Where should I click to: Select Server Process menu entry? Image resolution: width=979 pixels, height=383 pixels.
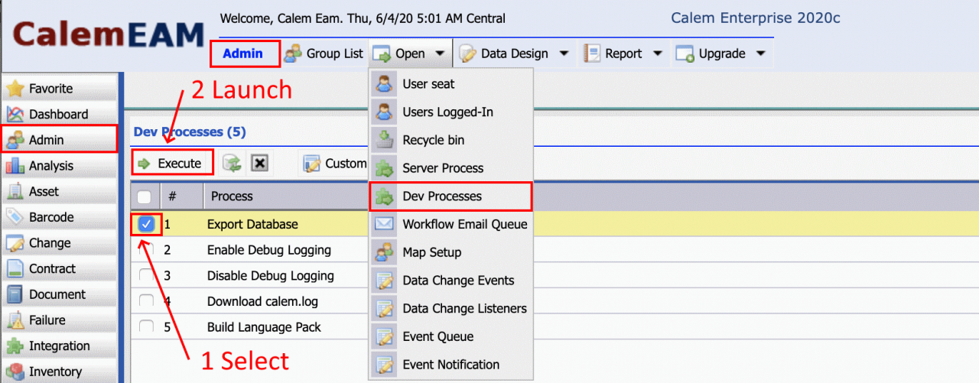coord(450,168)
